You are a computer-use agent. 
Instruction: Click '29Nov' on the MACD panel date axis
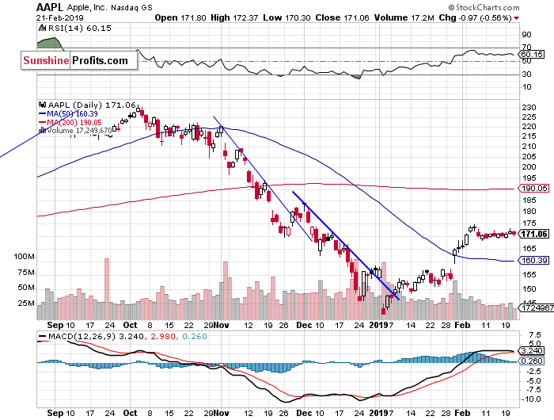coord(216,413)
